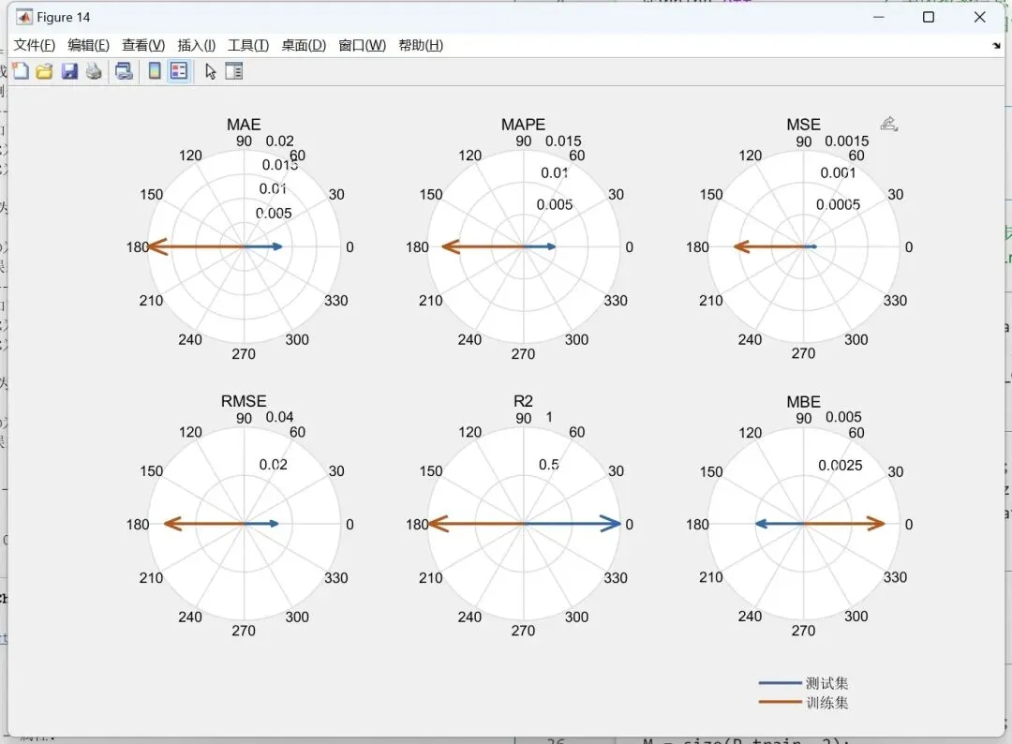
Task: Click the MATLAB logo in the title bar
Action: (24, 18)
